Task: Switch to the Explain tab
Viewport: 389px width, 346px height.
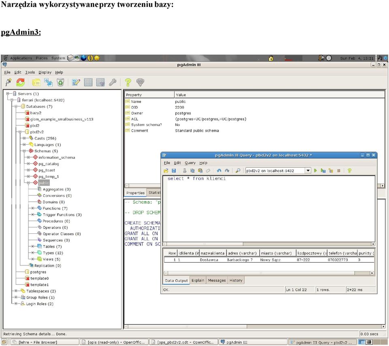Action: [198, 280]
